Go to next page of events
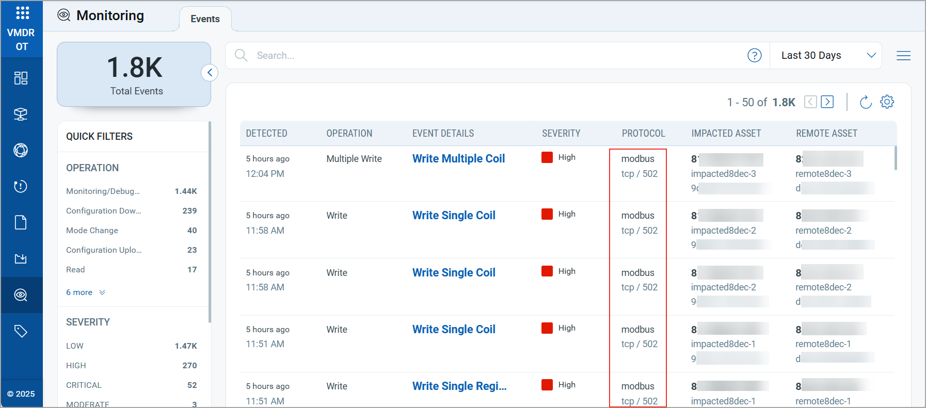 (x=827, y=102)
